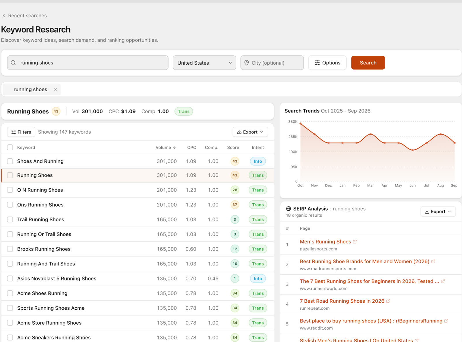This screenshot has width=462, height=342.
Task: Sort by the Intent column header
Action: click(x=258, y=147)
